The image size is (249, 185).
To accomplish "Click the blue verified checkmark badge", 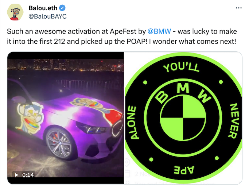I will (x=62, y=8).
